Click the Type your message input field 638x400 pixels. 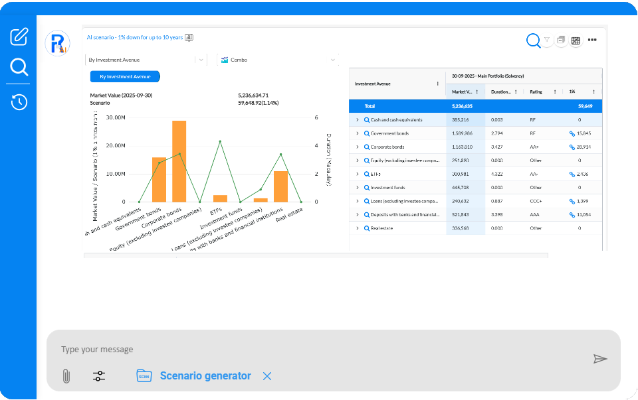319,350
